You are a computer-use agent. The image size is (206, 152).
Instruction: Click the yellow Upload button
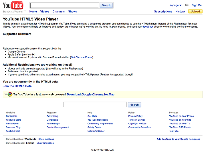pyautogui.click(x=195, y=11)
